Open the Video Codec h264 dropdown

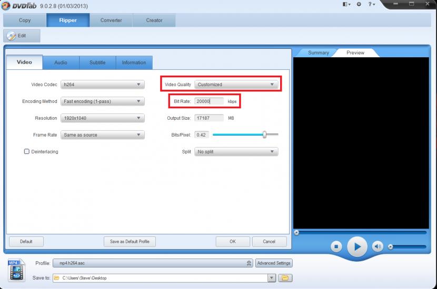click(103, 85)
